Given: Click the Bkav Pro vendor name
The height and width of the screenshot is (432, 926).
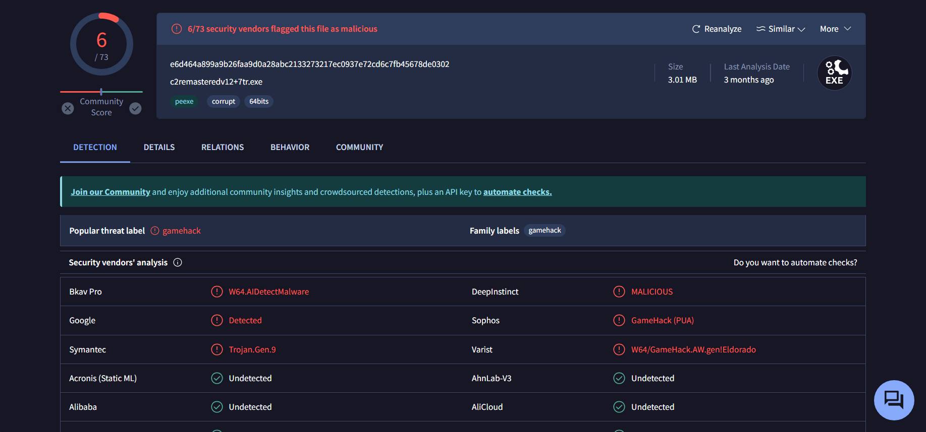Looking at the screenshot, I should point(85,292).
